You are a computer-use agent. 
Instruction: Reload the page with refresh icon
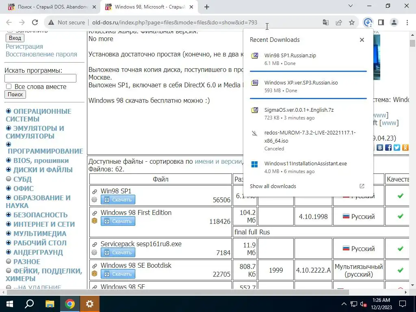pos(35,23)
